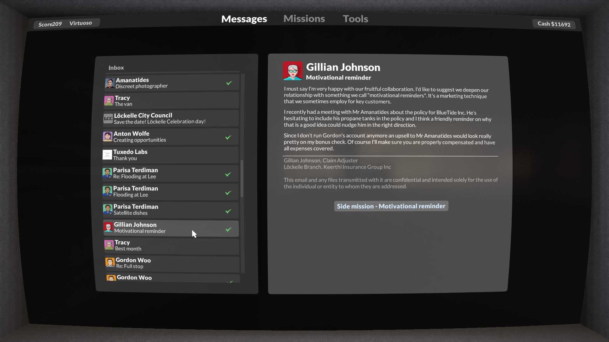Image resolution: width=609 pixels, height=342 pixels.
Task: Click Tracy avatar beside The van
Action: (109, 101)
